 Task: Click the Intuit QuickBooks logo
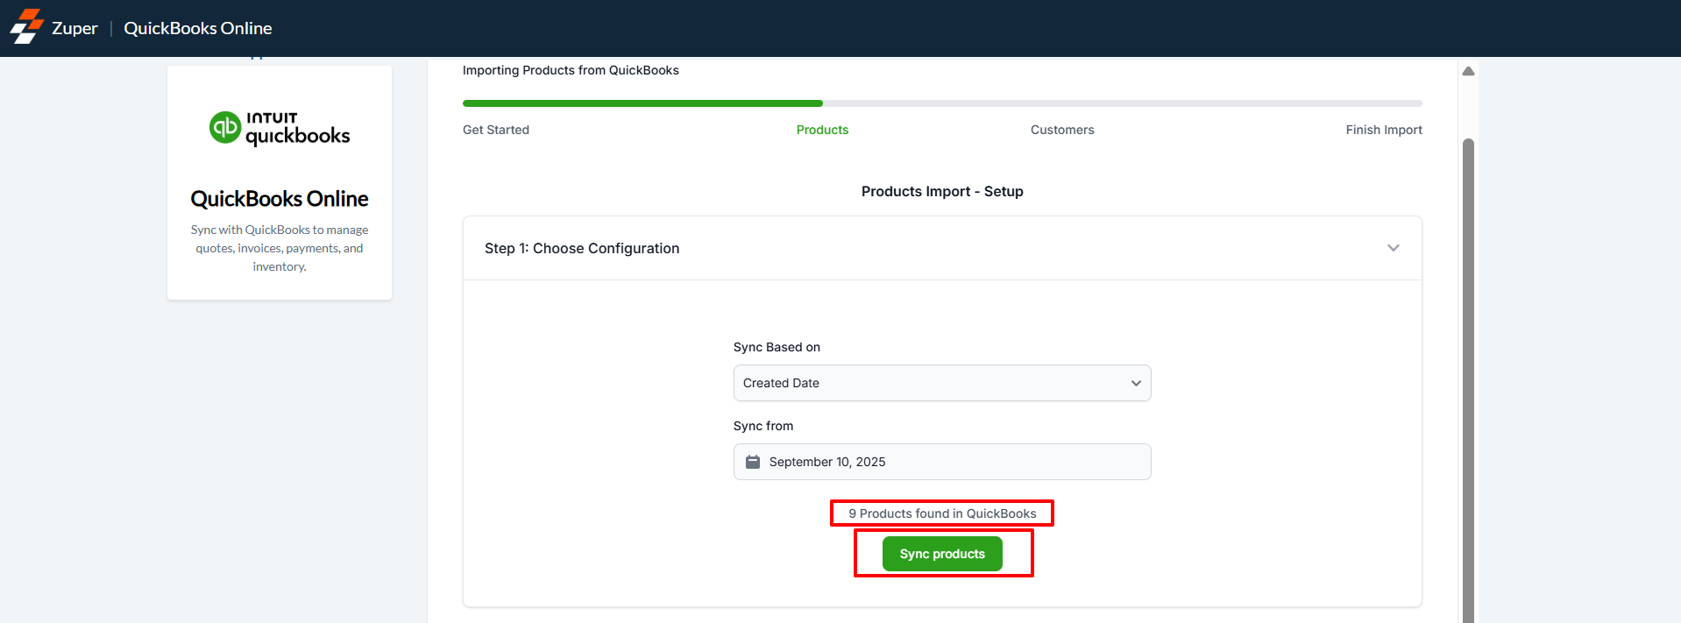[280, 128]
